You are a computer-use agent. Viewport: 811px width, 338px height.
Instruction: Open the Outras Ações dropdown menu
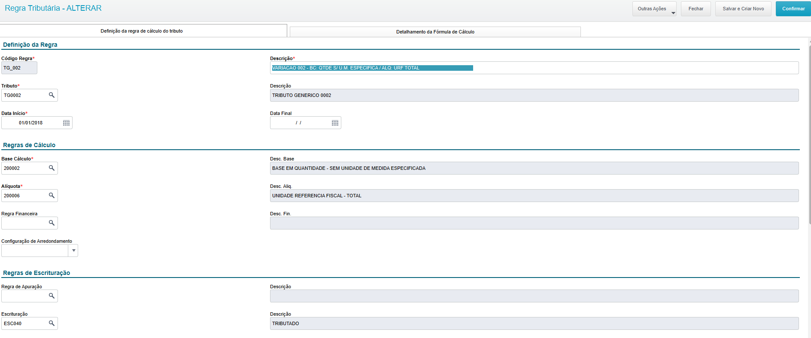(x=654, y=9)
